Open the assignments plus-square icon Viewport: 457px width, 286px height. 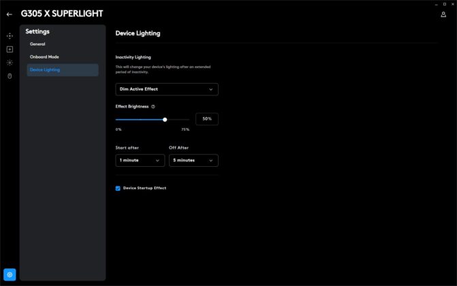coord(10,49)
